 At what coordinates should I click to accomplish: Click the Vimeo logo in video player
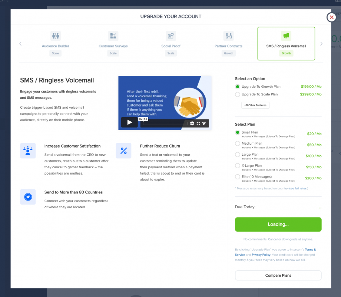coord(204,123)
